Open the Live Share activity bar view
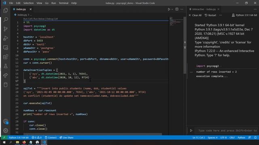This screenshot has width=259, height=145. [6, 75]
